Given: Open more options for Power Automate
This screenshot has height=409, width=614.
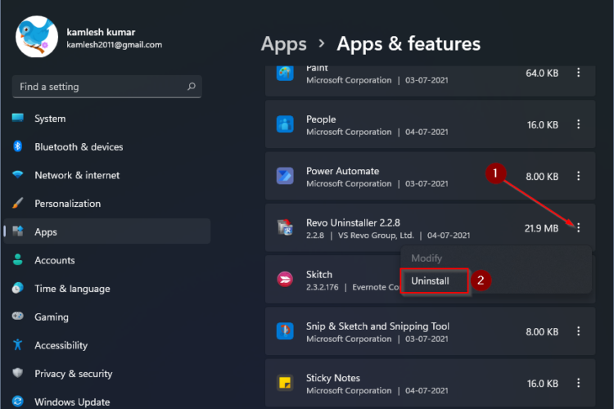Looking at the screenshot, I should 579,177.
